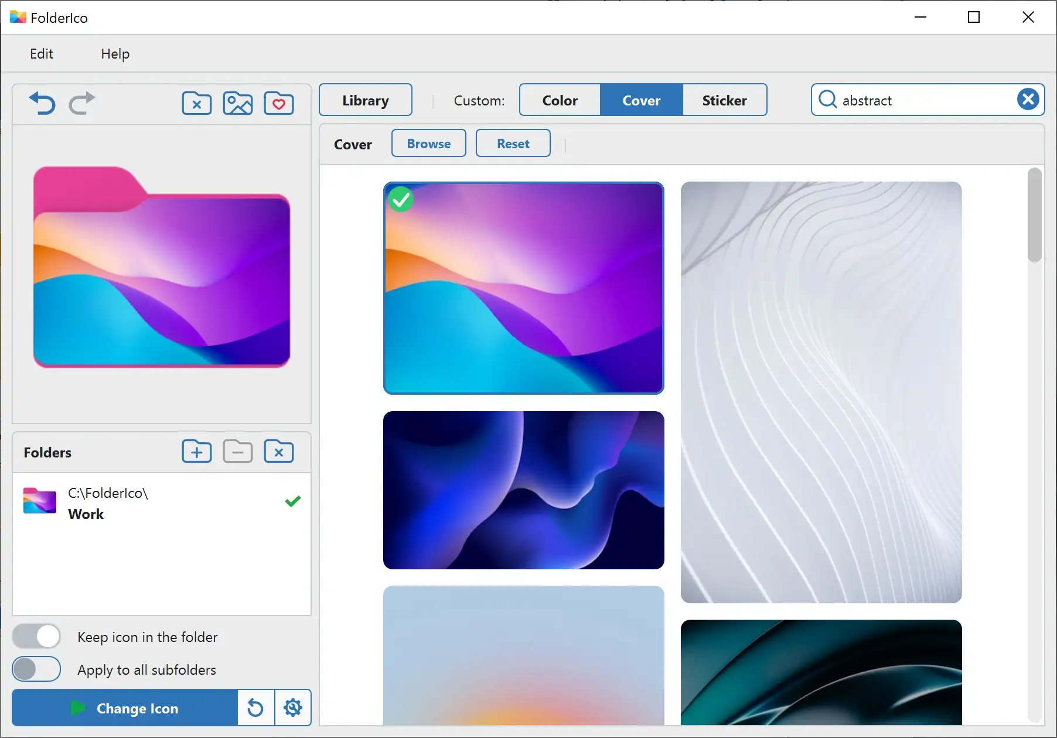Screen dimensions: 1057x738
Task: Click the green checkmark on the Work row
Action: tap(293, 501)
